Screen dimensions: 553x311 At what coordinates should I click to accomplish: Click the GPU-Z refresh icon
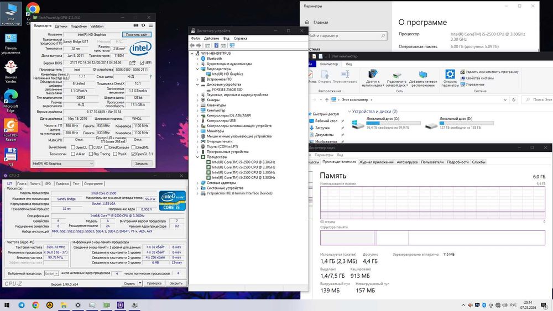pos(143,25)
